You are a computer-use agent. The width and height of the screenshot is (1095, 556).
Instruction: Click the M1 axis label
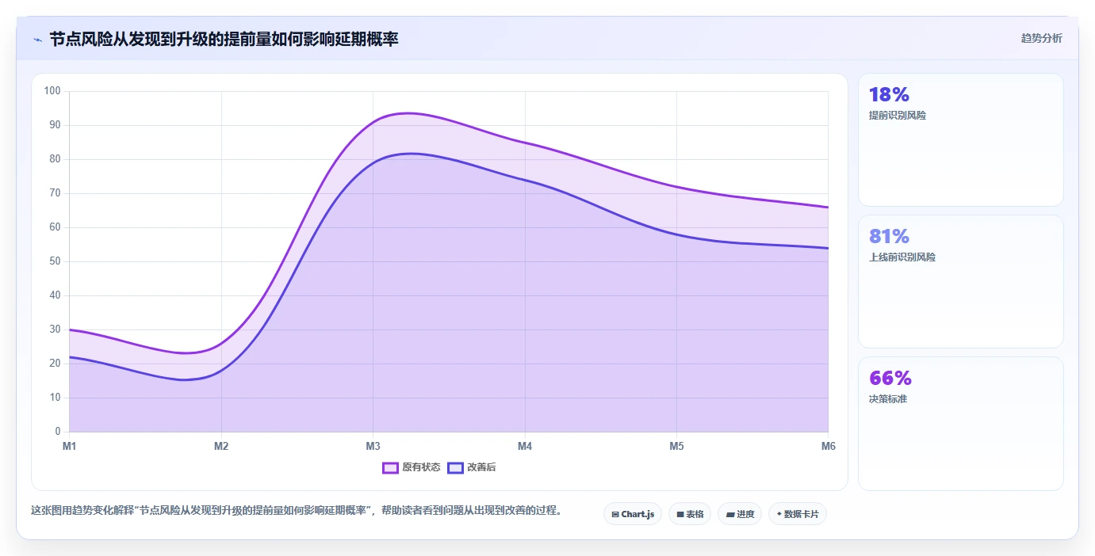coord(70,447)
